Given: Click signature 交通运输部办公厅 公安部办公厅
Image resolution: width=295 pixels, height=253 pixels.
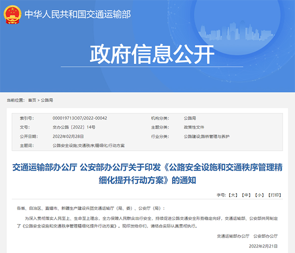Looking at the screenshot, I should (x=247, y=236).
